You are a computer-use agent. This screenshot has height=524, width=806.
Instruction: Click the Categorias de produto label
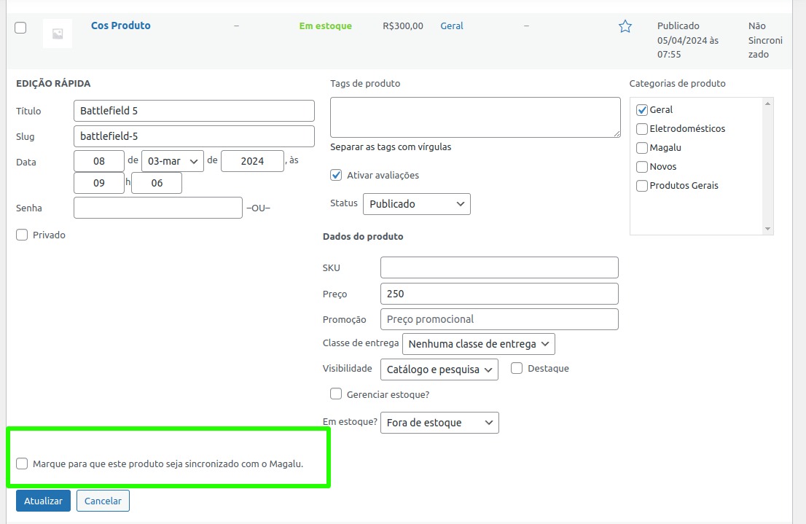tap(678, 83)
